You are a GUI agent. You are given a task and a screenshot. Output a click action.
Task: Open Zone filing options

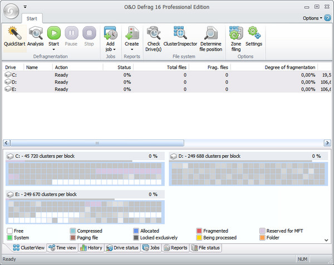coord(236,38)
